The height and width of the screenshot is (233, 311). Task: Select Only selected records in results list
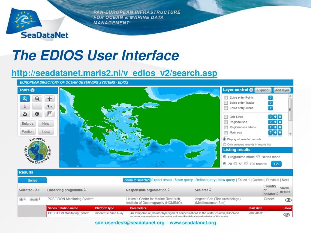(224, 144)
